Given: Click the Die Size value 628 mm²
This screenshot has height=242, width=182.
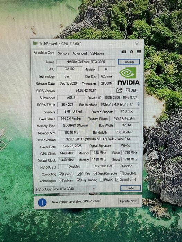Looking at the screenshot, I should point(107,76).
